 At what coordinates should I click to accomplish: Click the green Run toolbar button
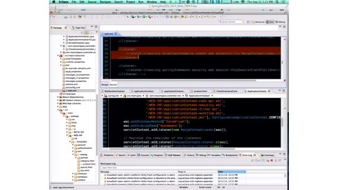tap(144, 17)
